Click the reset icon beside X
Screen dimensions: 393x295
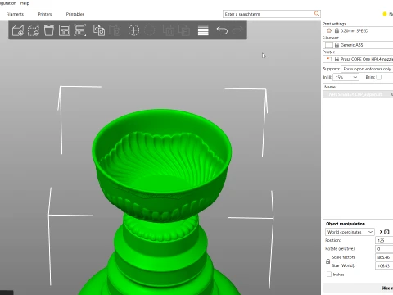pyautogui.click(x=386, y=232)
